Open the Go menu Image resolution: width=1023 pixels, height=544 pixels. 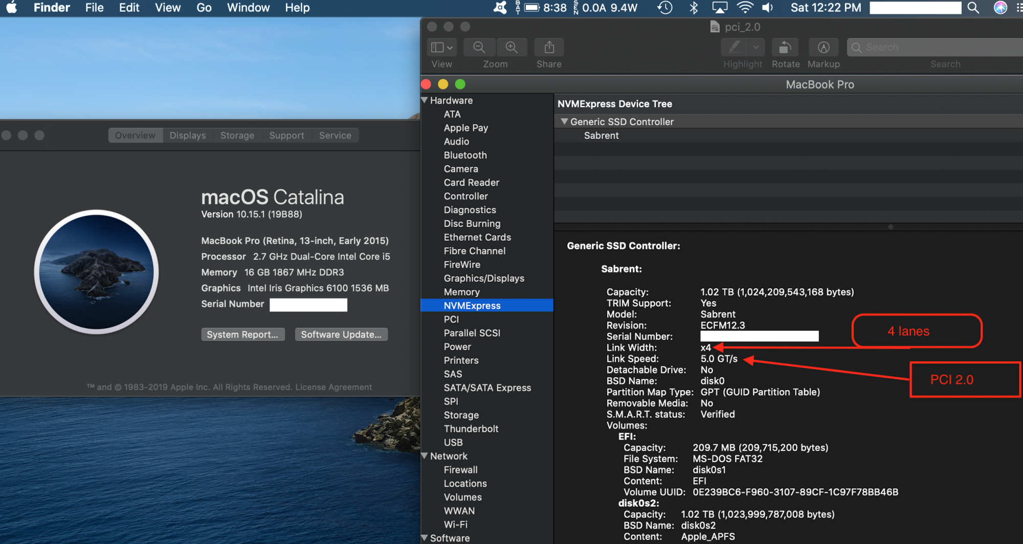[x=204, y=8]
